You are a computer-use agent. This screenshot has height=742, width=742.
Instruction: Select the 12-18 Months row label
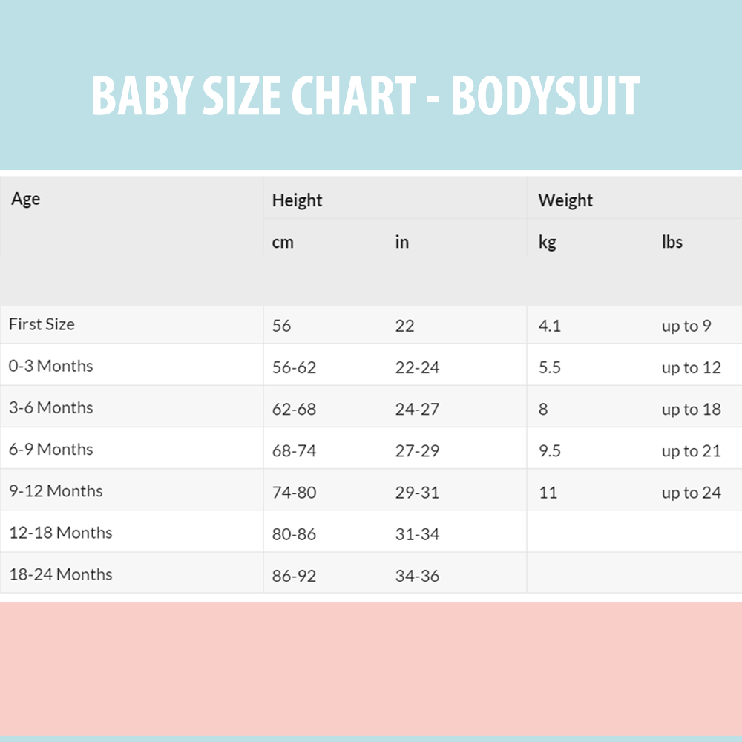[x=61, y=532]
